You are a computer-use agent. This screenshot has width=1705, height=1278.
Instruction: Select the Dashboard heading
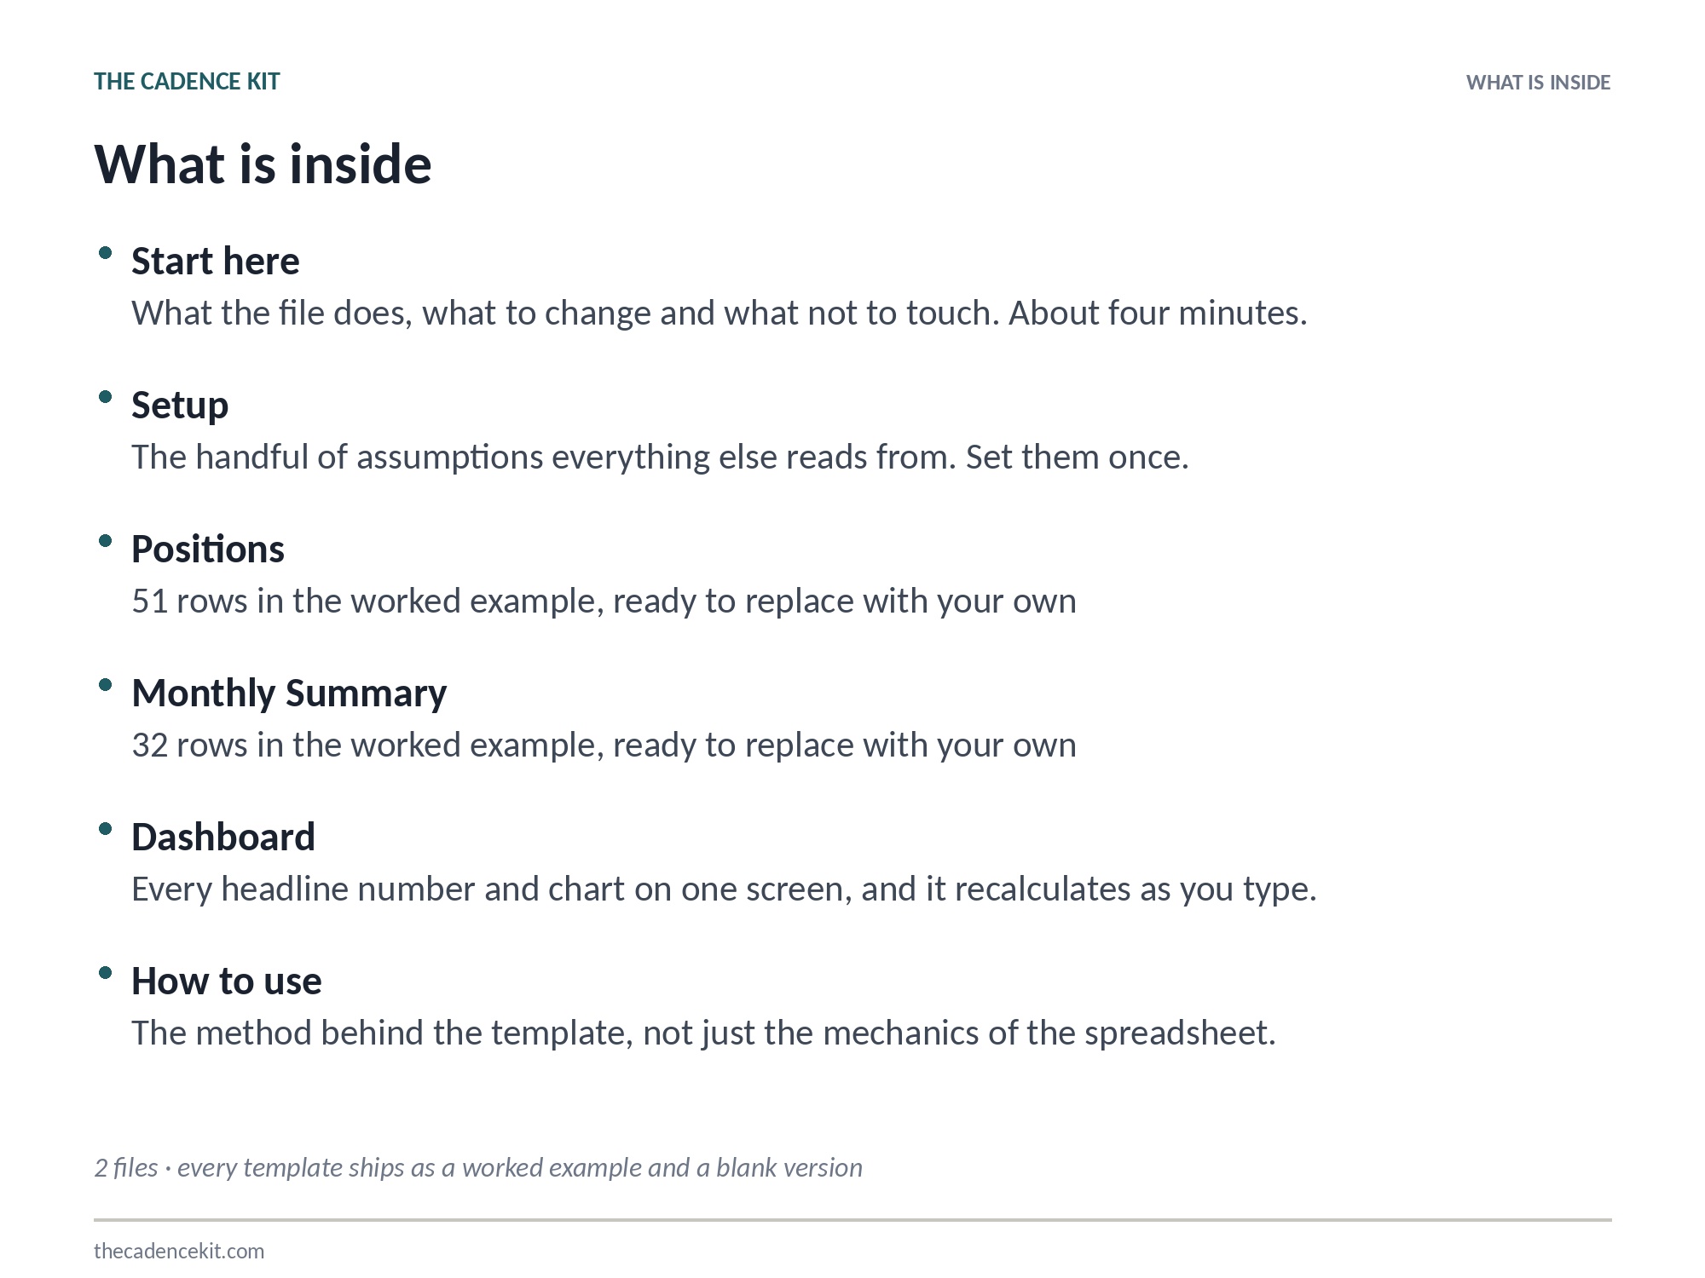click(x=223, y=837)
